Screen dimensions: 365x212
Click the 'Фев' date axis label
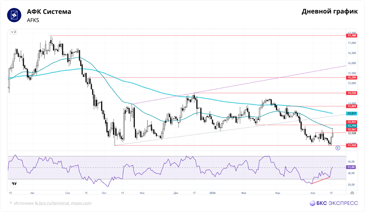(x=244, y=193)
